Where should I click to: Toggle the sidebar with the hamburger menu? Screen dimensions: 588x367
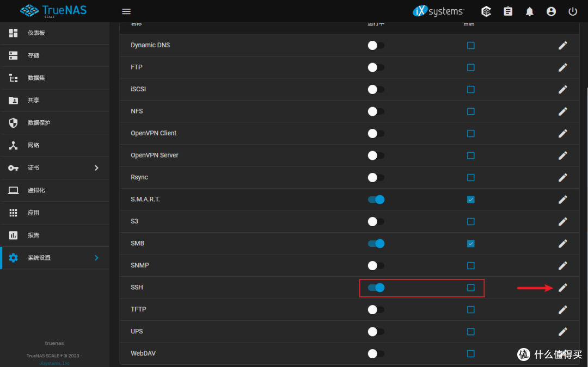126,11
